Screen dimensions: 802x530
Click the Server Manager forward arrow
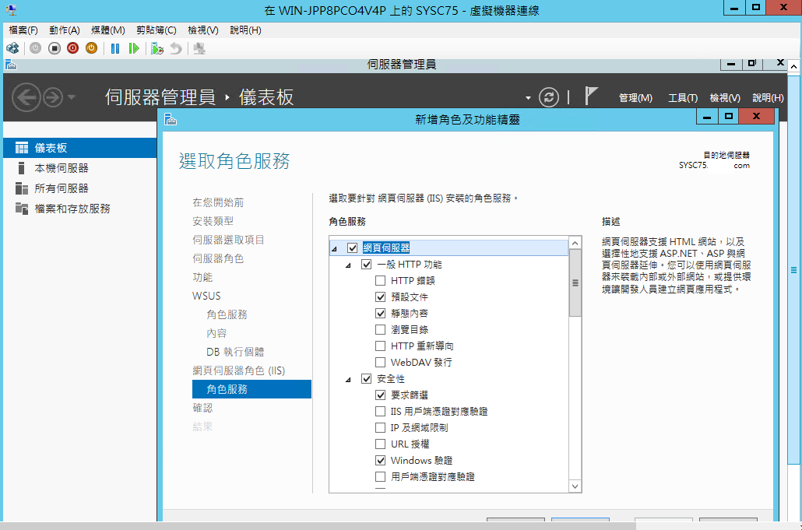tap(53, 97)
